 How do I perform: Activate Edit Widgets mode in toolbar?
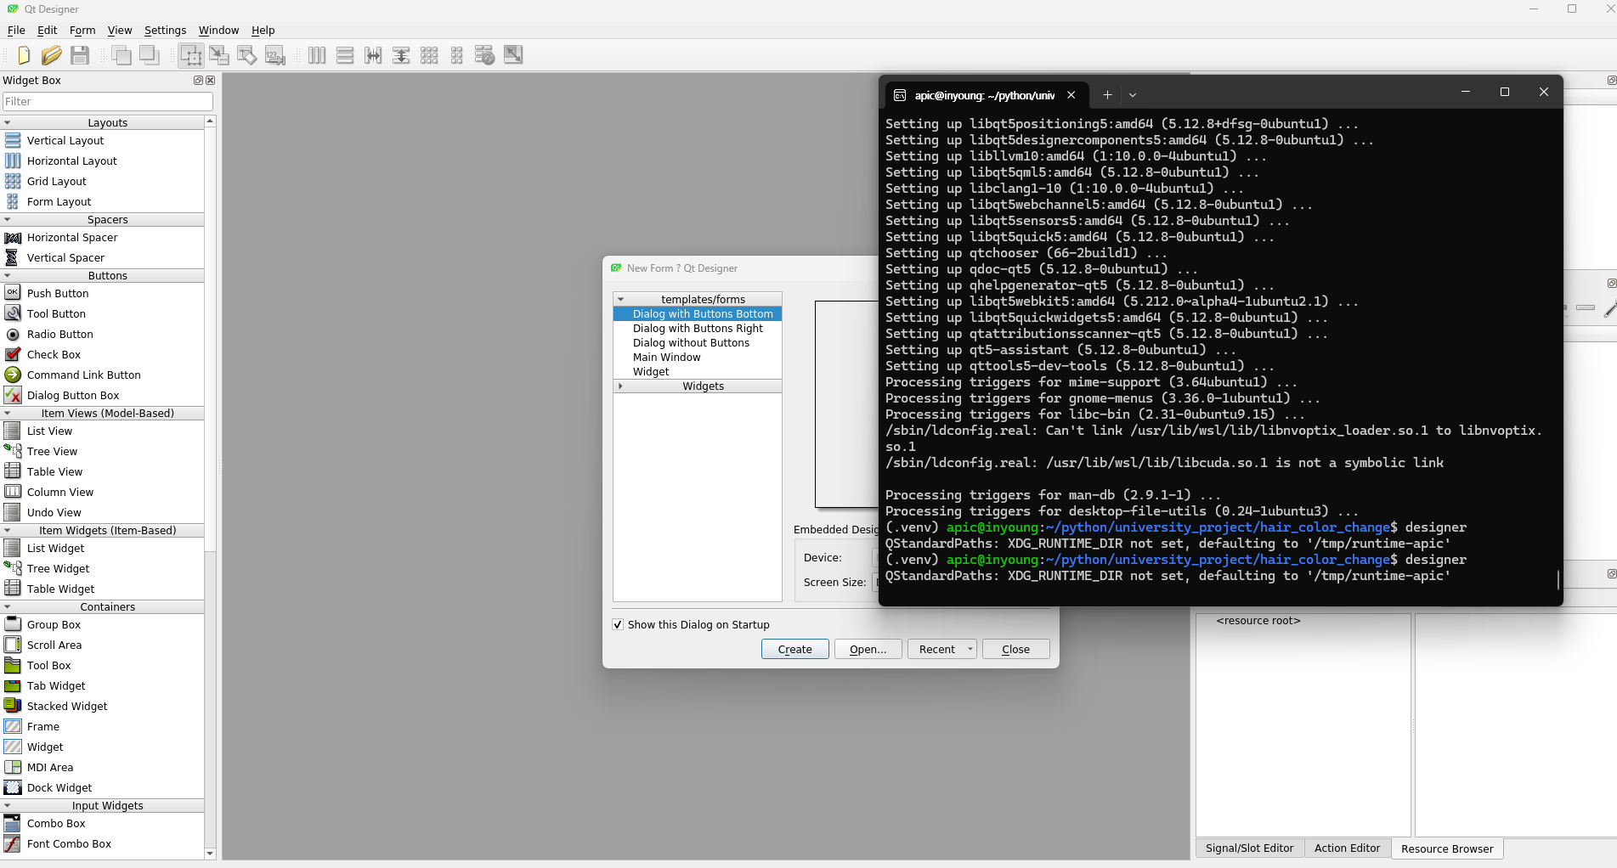(191, 55)
